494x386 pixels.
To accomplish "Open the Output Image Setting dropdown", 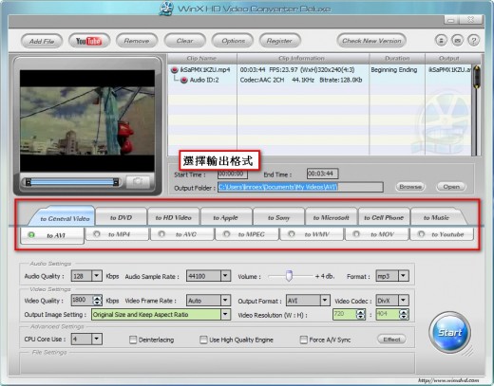I will 225,315.
